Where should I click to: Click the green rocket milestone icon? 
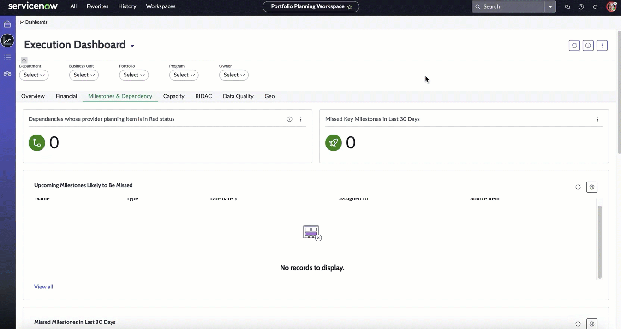tap(334, 143)
